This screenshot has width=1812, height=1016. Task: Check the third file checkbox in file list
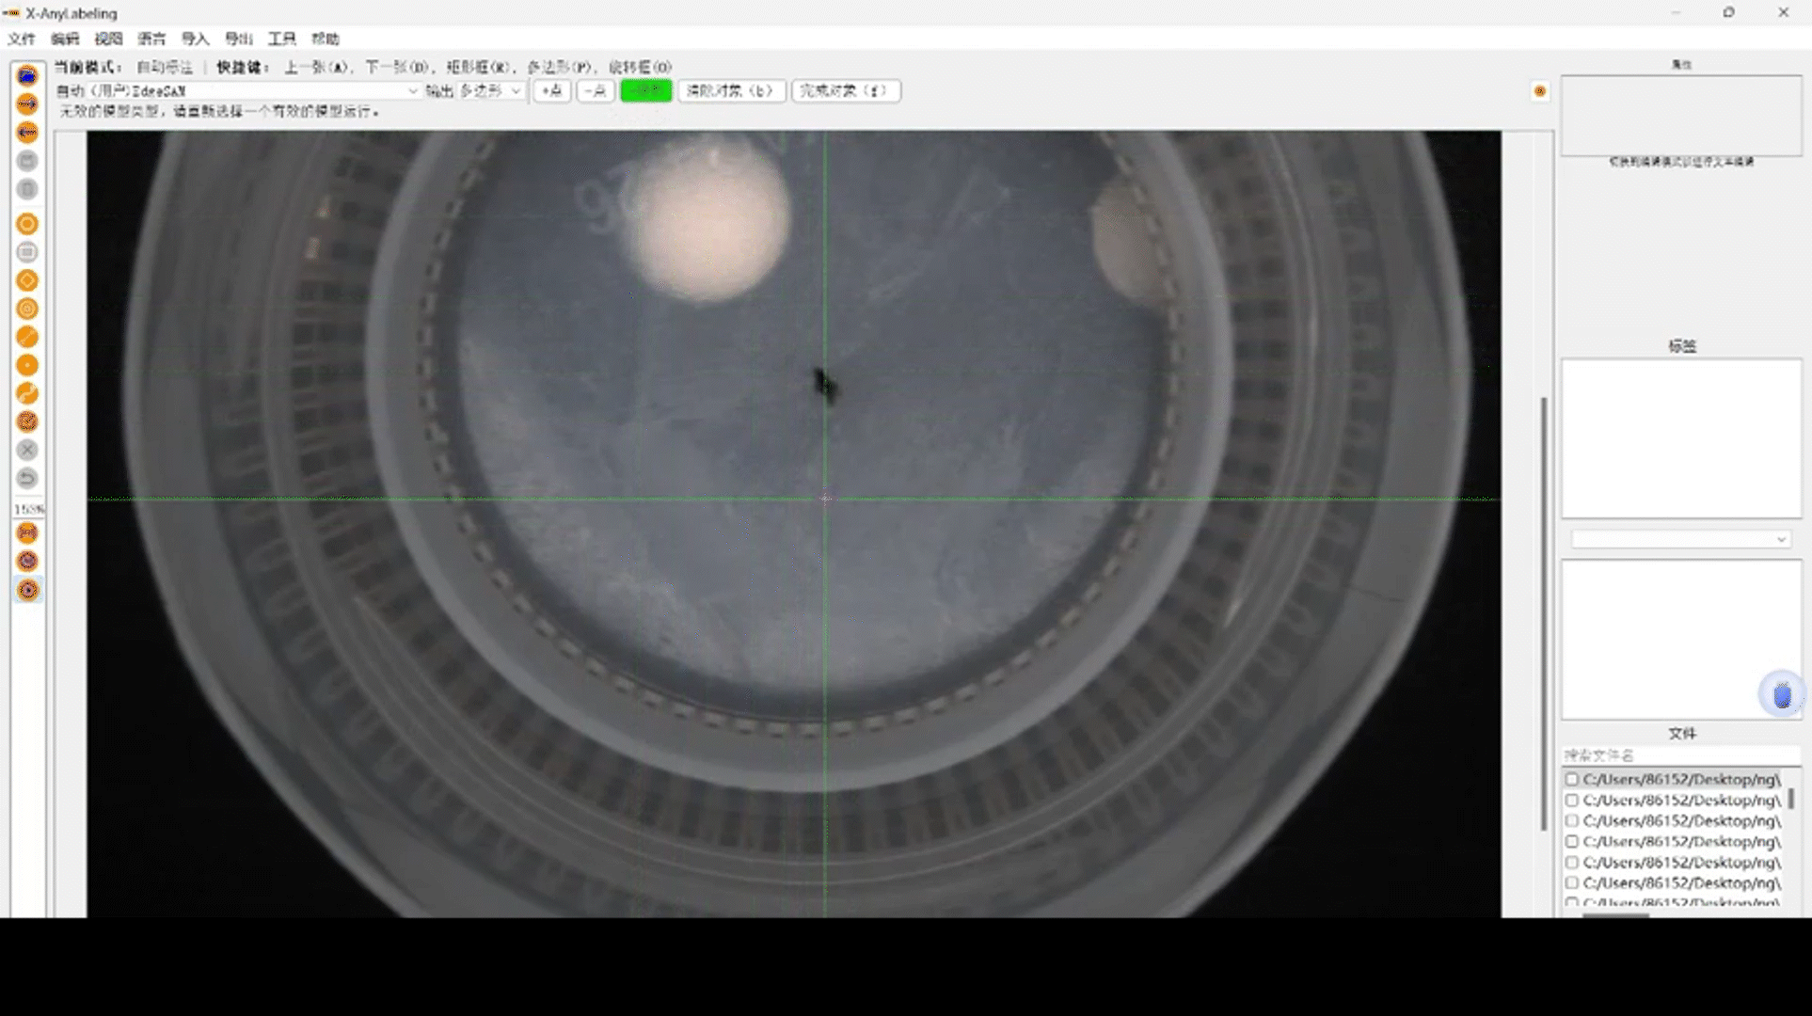click(x=1571, y=820)
